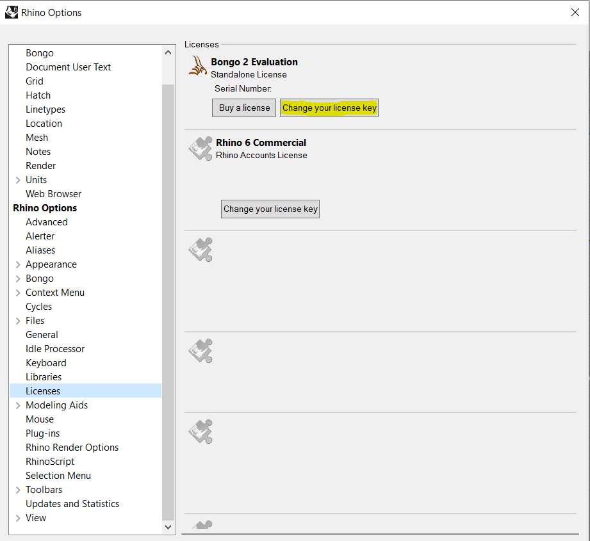Screen dimensions: 590x541
Task: Open the Hatch settings page
Action: 38,95
